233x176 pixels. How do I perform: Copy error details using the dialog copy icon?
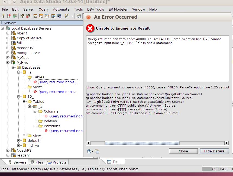tap(97, 151)
